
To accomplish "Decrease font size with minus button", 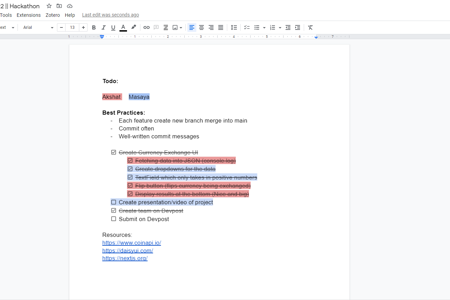I will click(x=61, y=27).
